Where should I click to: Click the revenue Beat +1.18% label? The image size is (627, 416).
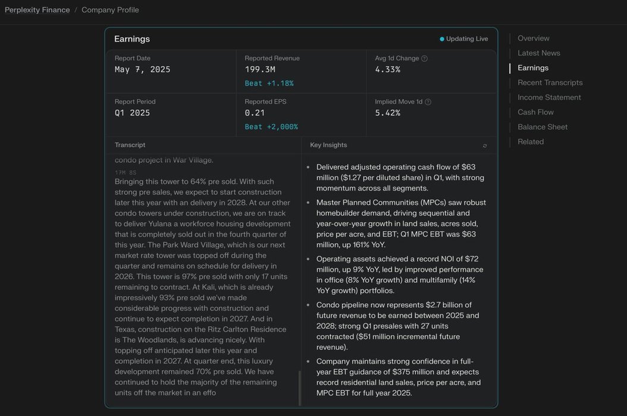pos(269,84)
